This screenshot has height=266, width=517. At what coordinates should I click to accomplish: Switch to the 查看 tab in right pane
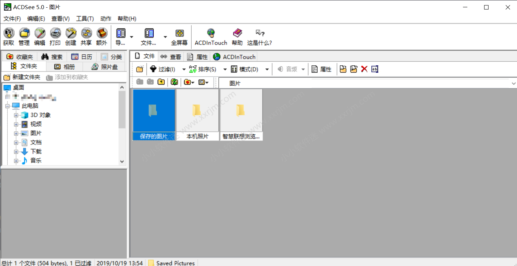coord(171,57)
